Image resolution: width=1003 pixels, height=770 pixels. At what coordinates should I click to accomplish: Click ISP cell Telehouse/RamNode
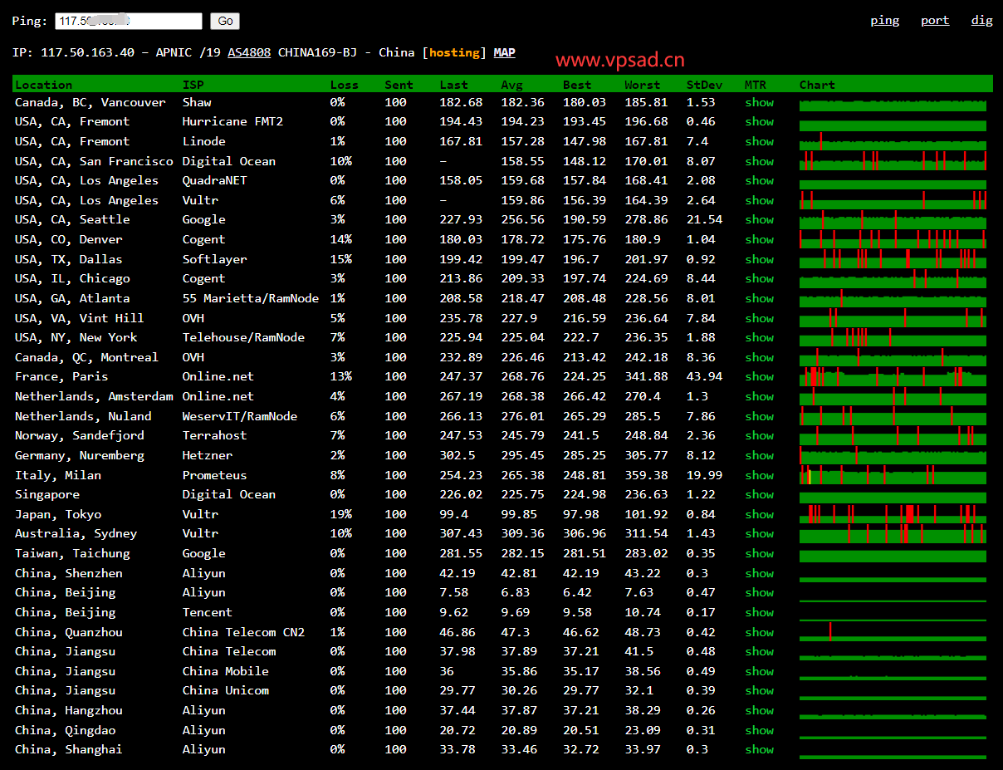click(x=243, y=337)
